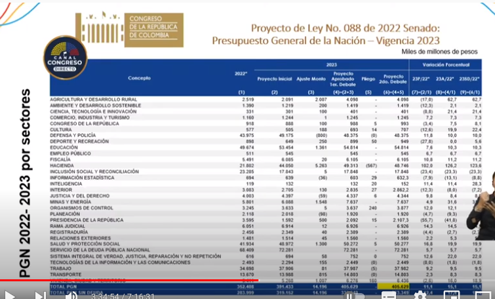Select the 'RAMA JUDICIAL' row label
Screen dimensions: 495x299
tap(68, 226)
